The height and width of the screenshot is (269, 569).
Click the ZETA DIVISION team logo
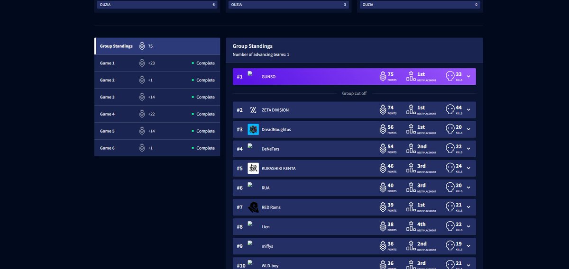(x=253, y=110)
